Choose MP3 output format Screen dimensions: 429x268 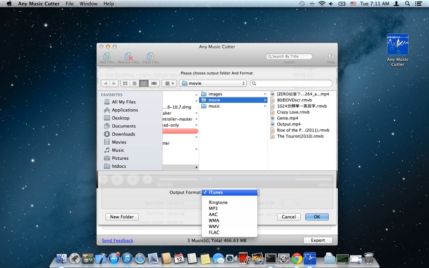tap(230, 209)
